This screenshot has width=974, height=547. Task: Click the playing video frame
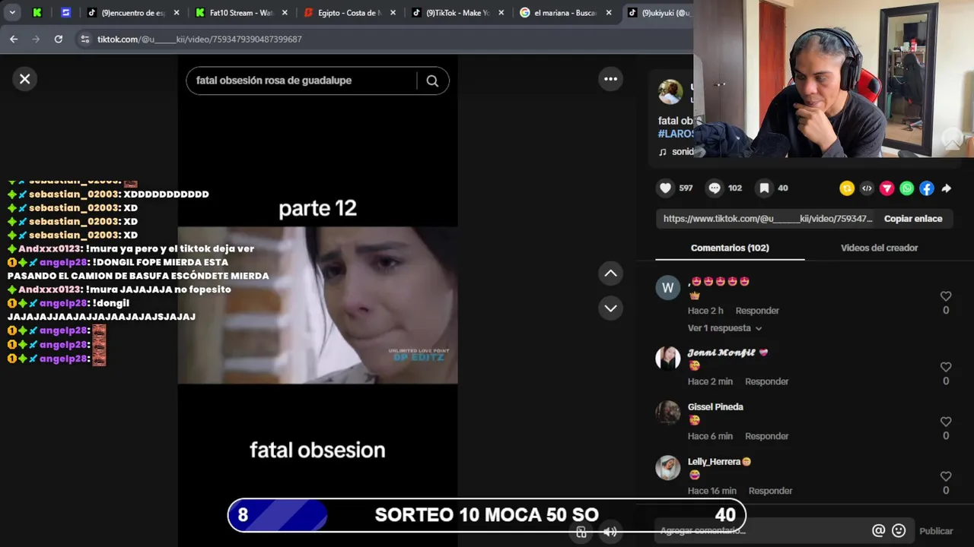[317, 305]
